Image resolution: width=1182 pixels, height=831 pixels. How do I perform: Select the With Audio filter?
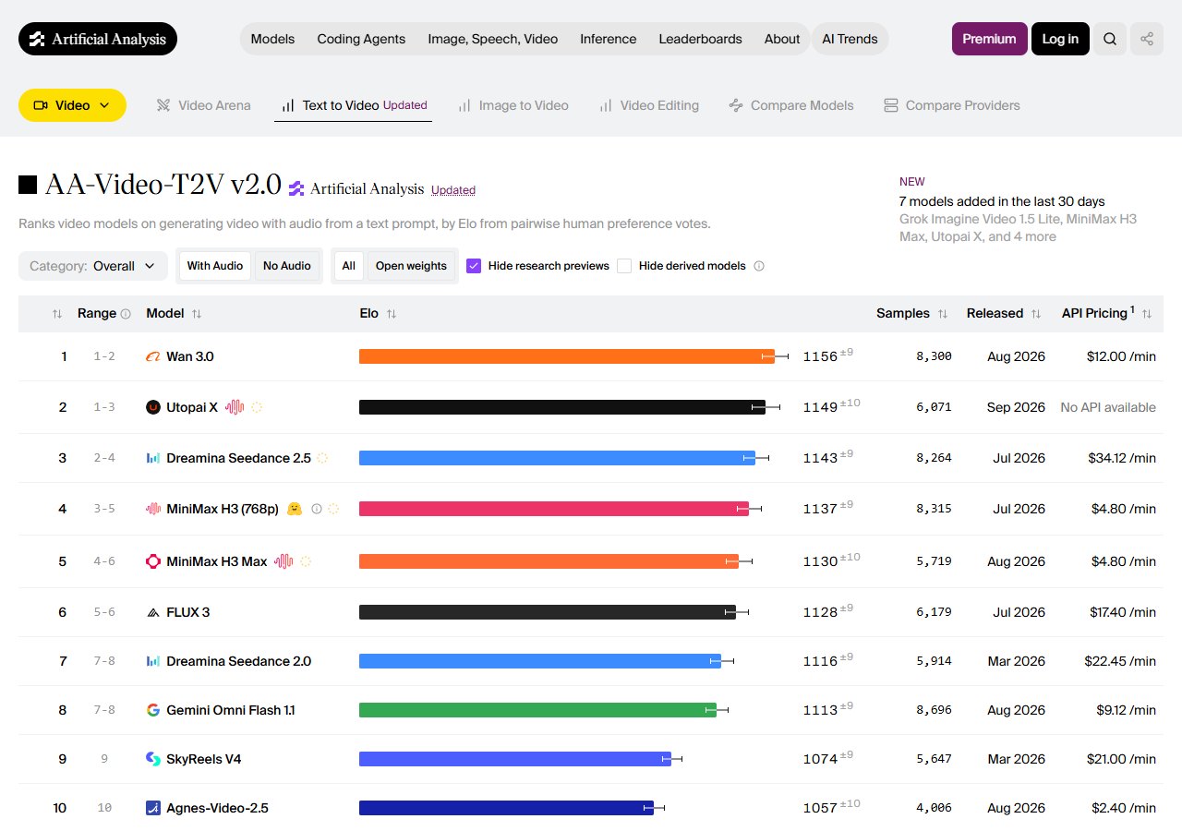click(x=215, y=266)
